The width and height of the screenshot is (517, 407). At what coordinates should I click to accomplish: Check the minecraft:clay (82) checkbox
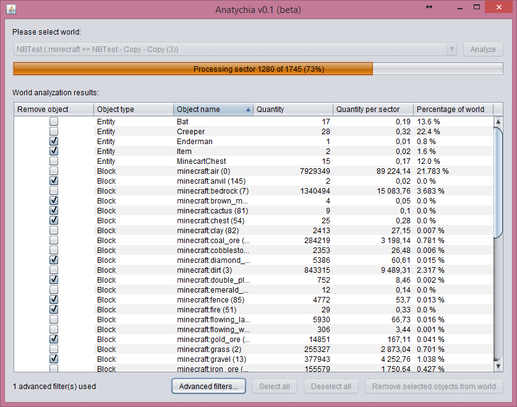coord(54,230)
